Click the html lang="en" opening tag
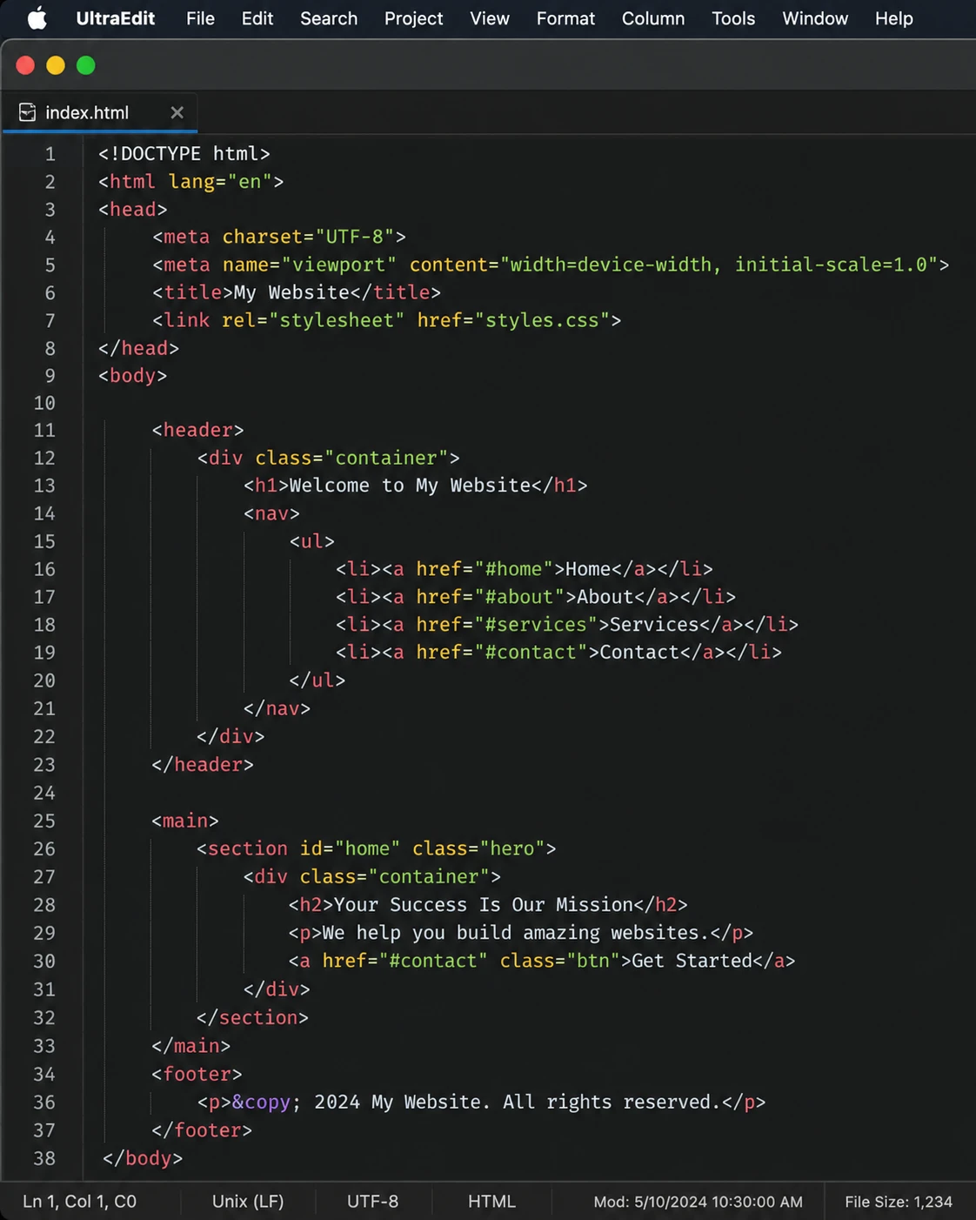 191,182
